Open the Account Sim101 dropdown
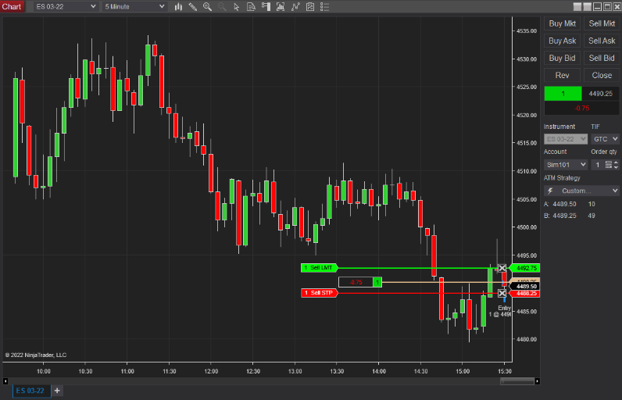Viewport: 622px width, 400px height. point(565,165)
